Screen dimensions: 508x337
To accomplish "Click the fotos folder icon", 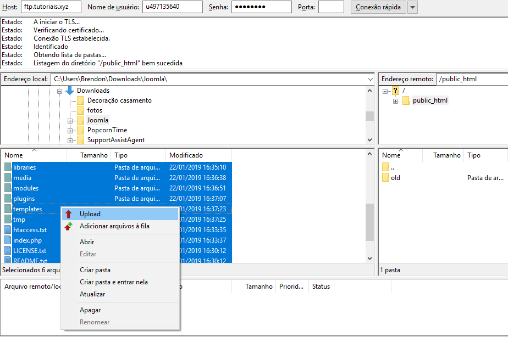I will 81,111.
